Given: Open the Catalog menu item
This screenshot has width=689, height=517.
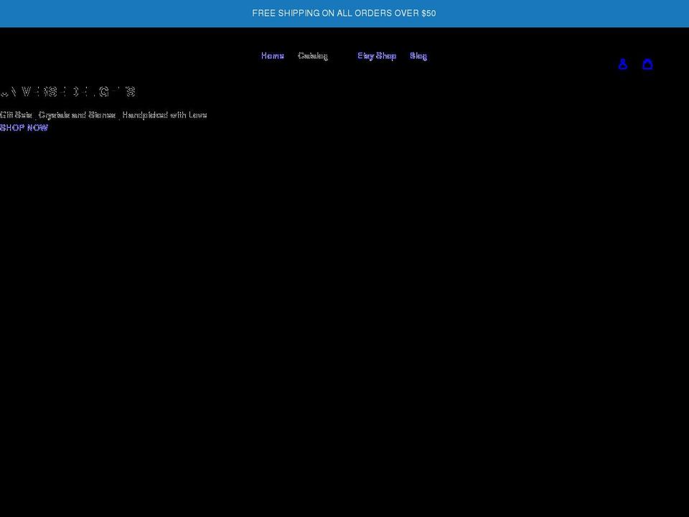Looking at the screenshot, I should pos(313,56).
